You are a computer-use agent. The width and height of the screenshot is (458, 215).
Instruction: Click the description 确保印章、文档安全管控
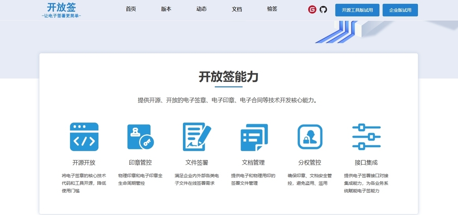click(x=310, y=180)
